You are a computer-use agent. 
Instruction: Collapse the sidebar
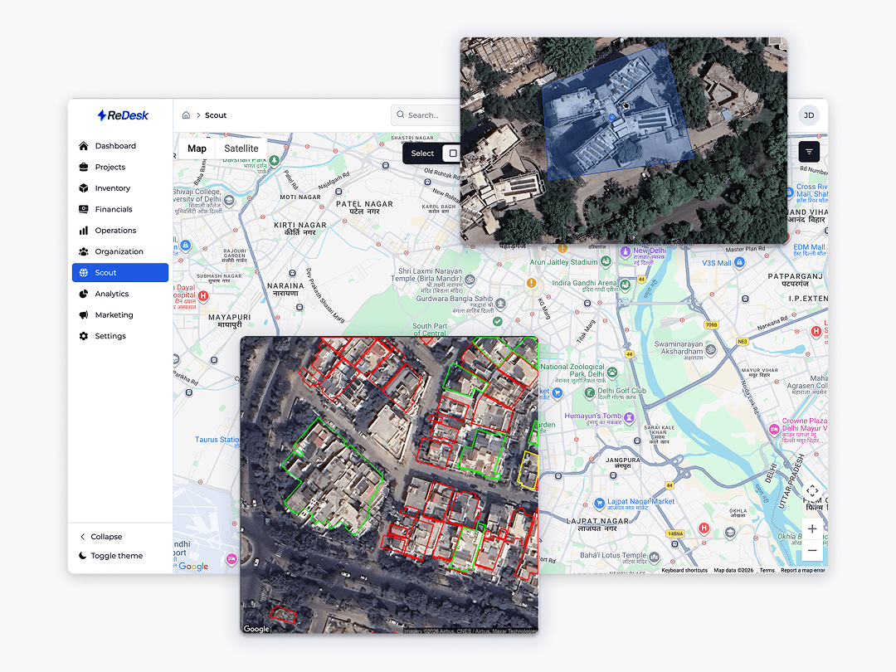click(100, 537)
